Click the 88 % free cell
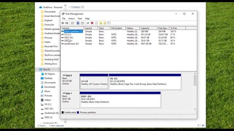The width and height of the screenshot is (234, 131). click(x=173, y=37)
